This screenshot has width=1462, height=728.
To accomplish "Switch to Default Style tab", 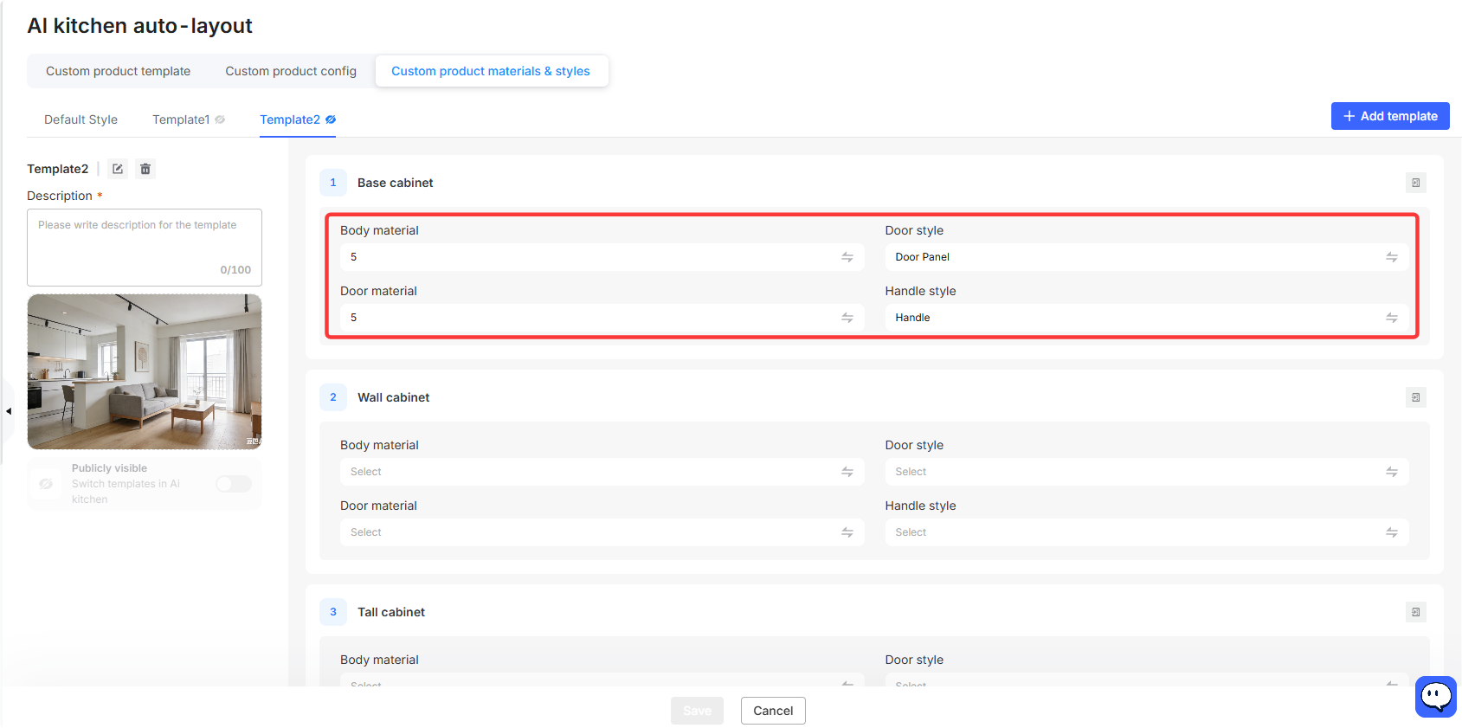I will [81, 119].
